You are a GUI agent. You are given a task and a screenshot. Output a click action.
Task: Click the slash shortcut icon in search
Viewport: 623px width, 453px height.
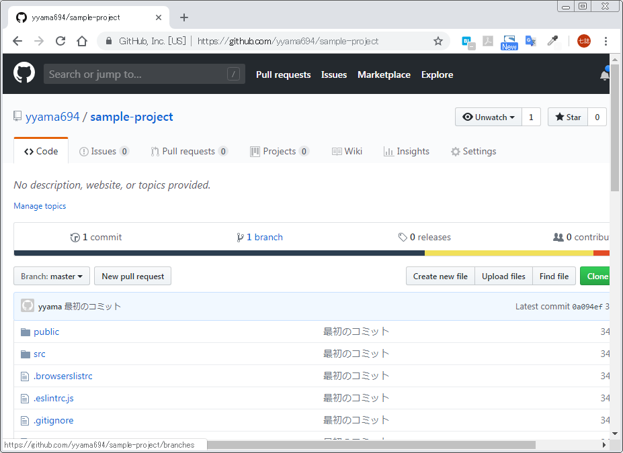pos(234,74)
